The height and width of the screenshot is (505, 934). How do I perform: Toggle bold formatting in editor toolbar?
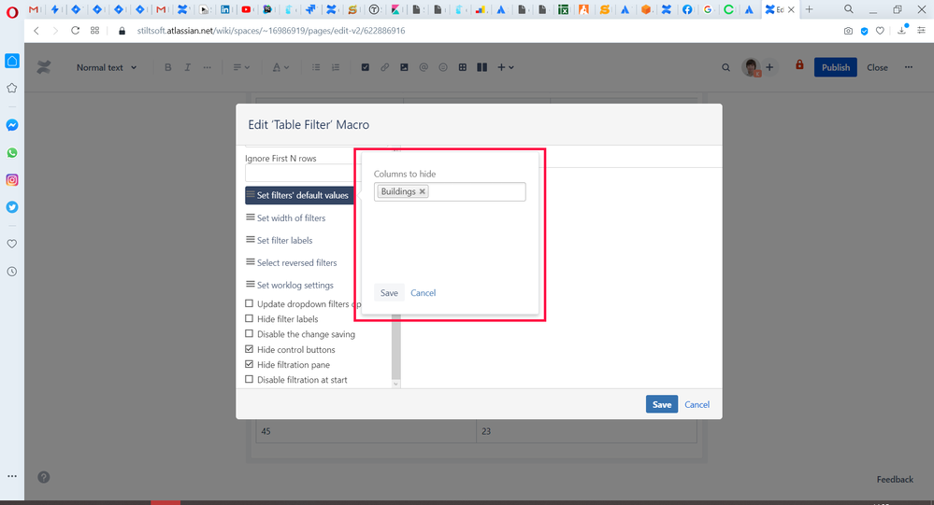[x=168, y=67]
